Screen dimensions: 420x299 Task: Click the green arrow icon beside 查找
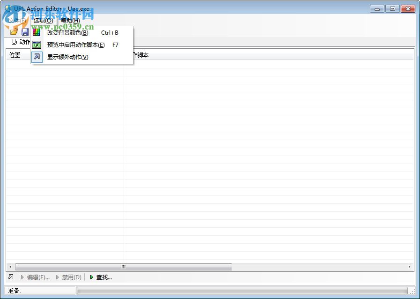pyautogui.click(x=91, y=277)
